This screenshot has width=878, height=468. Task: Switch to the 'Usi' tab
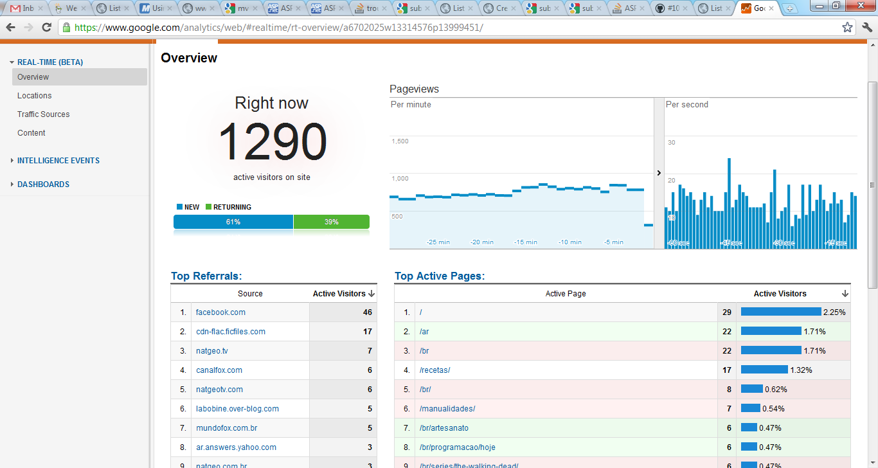(x=156, y=8)
